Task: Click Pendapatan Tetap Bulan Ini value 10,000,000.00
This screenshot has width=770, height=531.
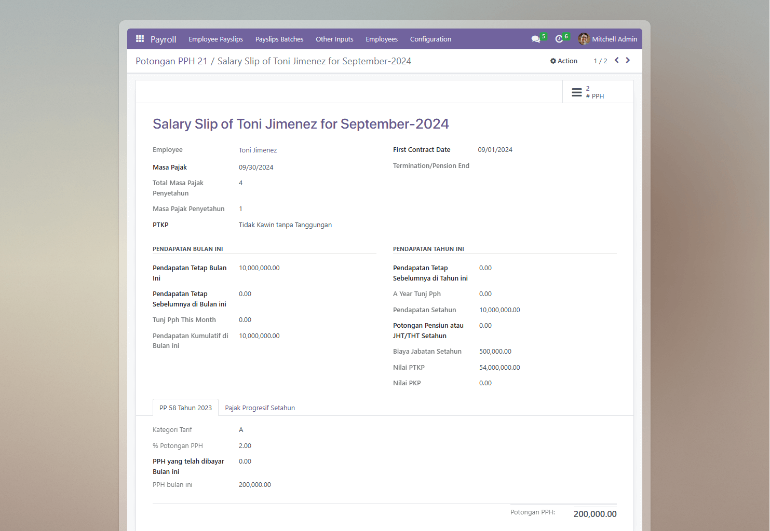Action: 259,268
